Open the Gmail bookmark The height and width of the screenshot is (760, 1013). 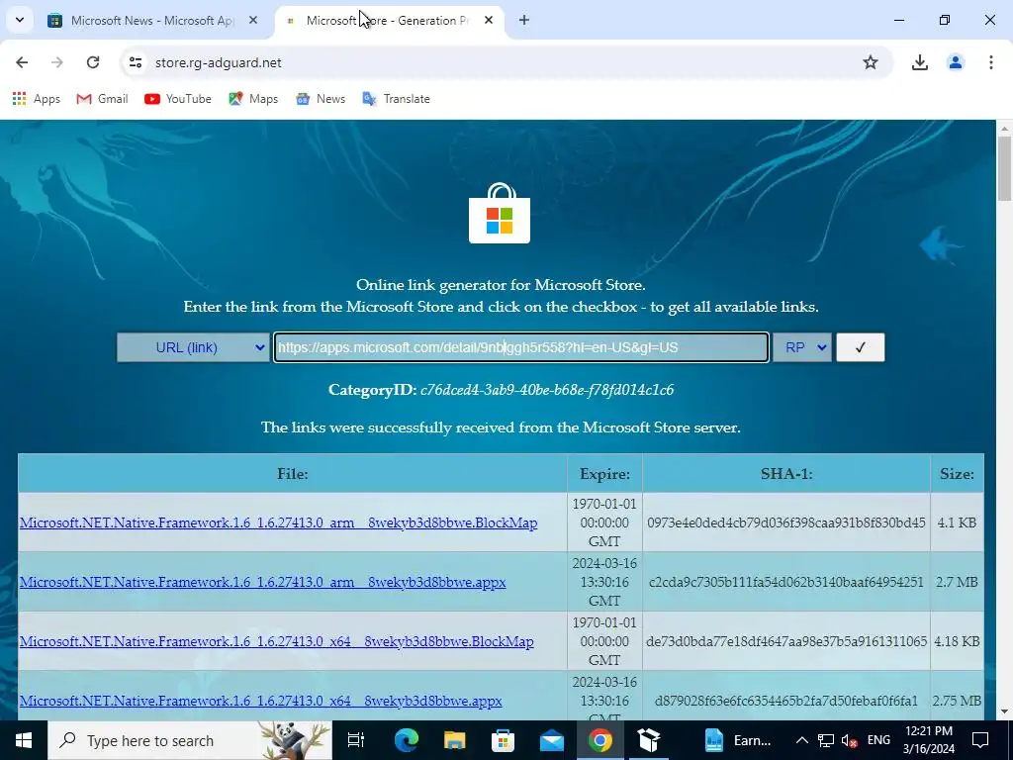[102, 99]
